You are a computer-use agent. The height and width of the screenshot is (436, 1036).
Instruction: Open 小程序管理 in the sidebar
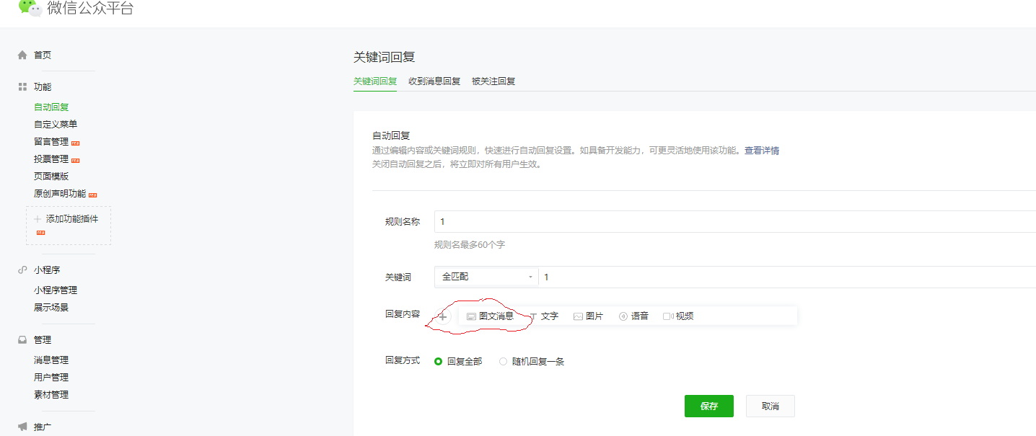(56, 290)
